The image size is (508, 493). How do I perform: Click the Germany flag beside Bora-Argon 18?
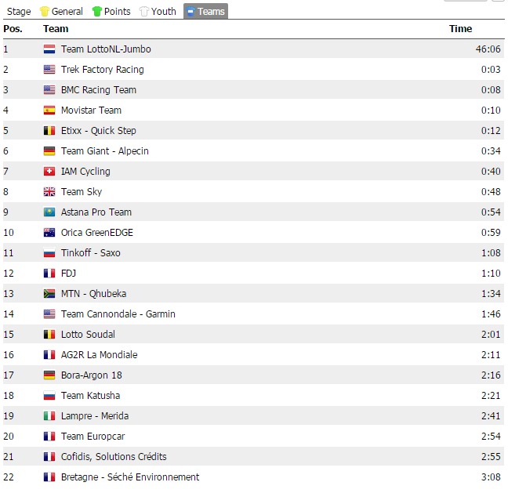(x=49, y=375)
